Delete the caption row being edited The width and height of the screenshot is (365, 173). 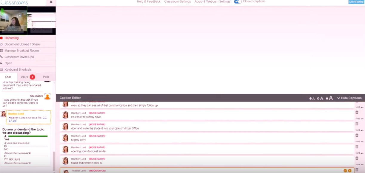tap(357, 170)
